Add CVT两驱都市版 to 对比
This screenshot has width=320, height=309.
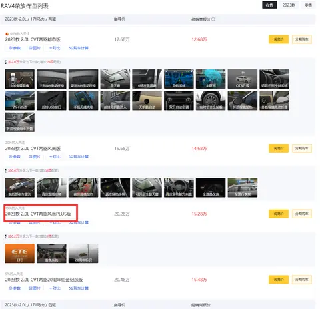(55, 48)
